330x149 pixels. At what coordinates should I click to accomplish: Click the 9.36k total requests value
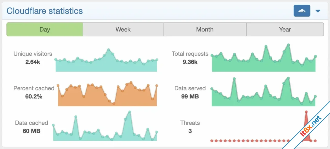(x=190, y=62)
